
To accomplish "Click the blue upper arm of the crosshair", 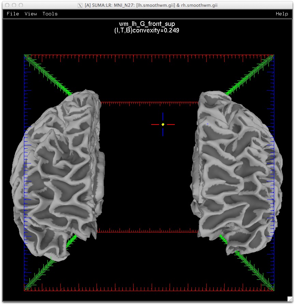I will (163, 117).
